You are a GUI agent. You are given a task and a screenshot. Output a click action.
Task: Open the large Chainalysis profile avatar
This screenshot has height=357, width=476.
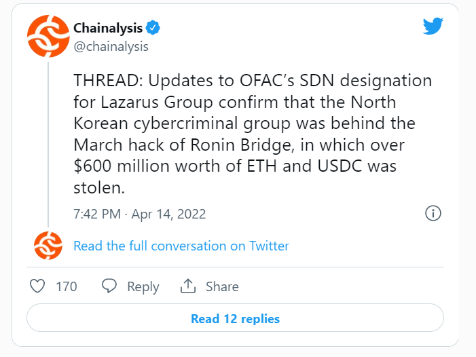click(48, 35)
